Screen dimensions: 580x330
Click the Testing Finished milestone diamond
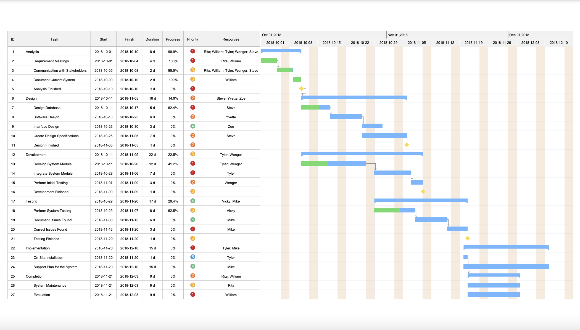(468, 238)
